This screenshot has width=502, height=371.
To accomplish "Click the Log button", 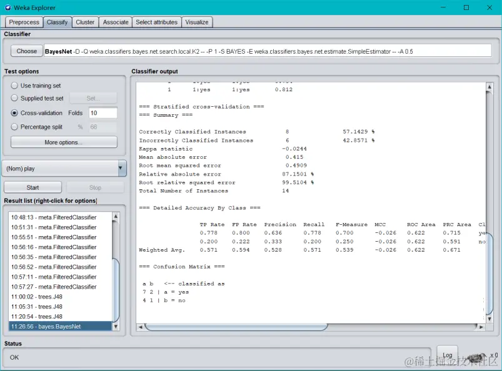I will click(x=447, y=355).
